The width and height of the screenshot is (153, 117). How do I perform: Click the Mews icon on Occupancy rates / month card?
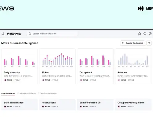pyautogui.click(x=119, y=107)
